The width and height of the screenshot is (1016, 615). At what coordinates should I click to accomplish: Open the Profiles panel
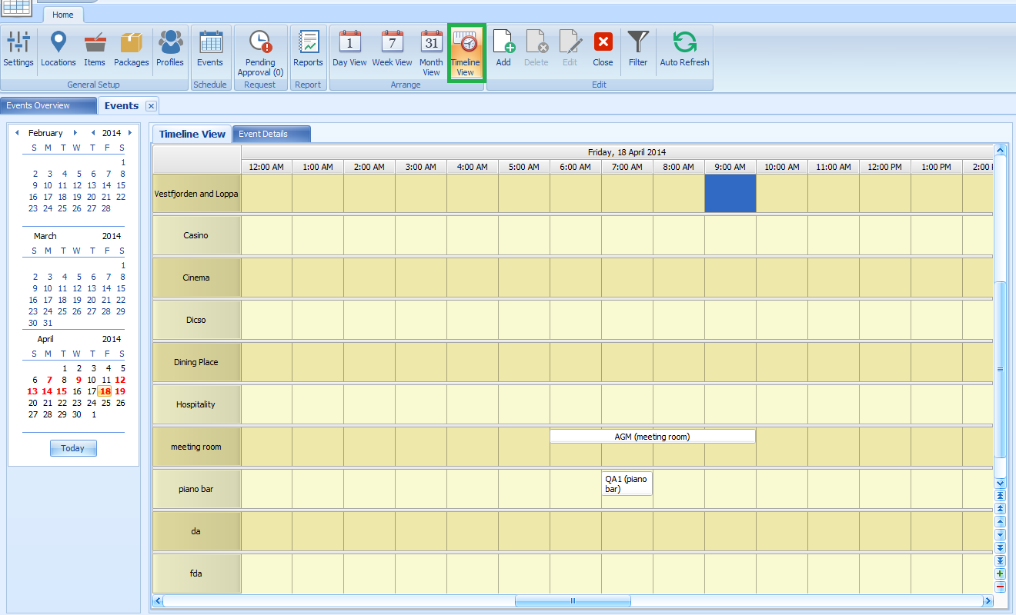click(169, 48)
